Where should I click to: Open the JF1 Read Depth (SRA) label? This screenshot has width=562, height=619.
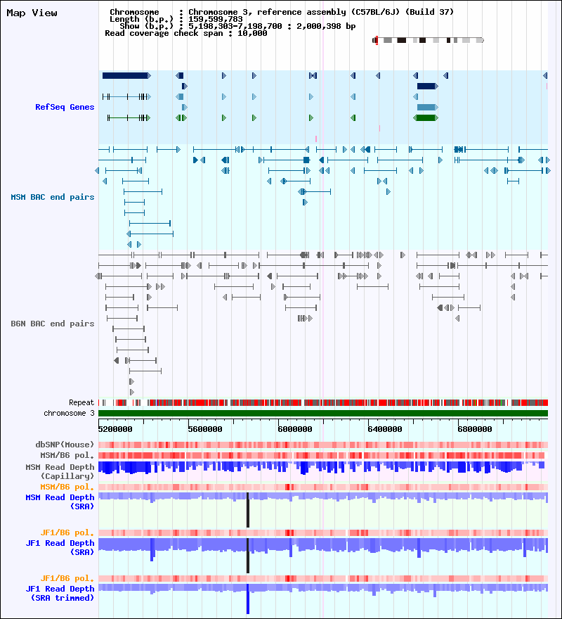[x=60, y=547]
